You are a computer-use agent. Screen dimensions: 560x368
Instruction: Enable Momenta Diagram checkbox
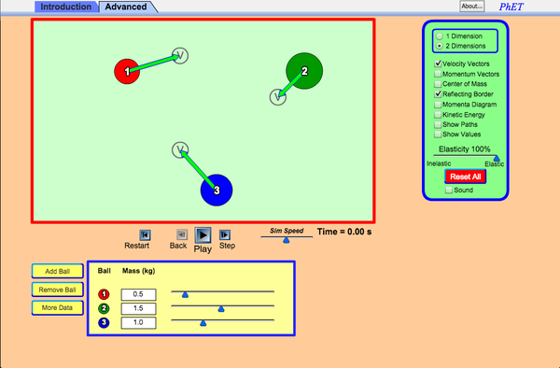(438, 105)
